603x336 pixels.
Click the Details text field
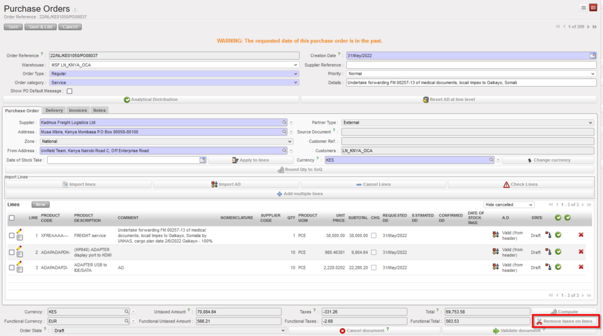coord(472,83)
